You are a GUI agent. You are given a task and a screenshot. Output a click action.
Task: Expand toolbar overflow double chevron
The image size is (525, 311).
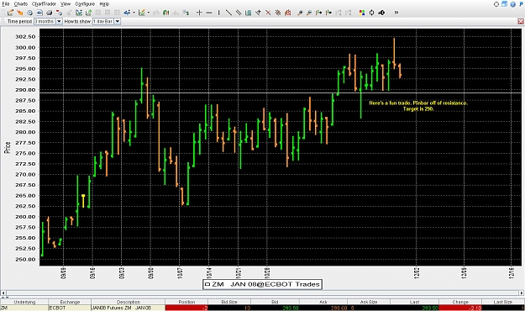coord(396,13)
